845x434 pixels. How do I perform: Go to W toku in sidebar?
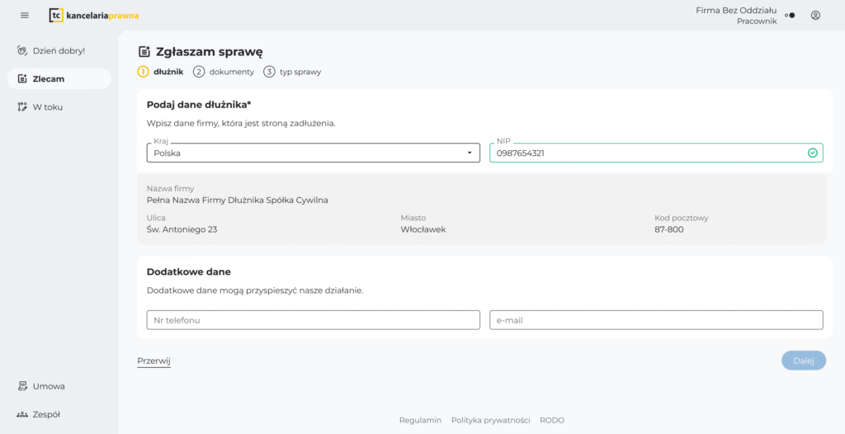tap(47, 106)
